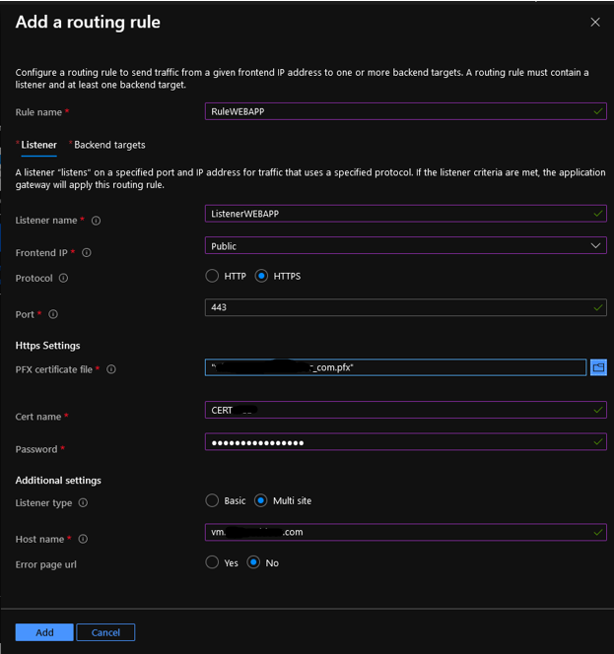
Task: Select the HTTPS protocol radio button
Action: click(261, 276)
